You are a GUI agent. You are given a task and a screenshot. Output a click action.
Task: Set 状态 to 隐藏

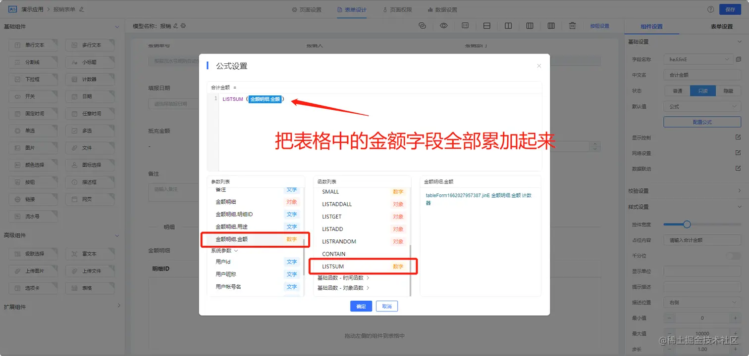(728, 91)
